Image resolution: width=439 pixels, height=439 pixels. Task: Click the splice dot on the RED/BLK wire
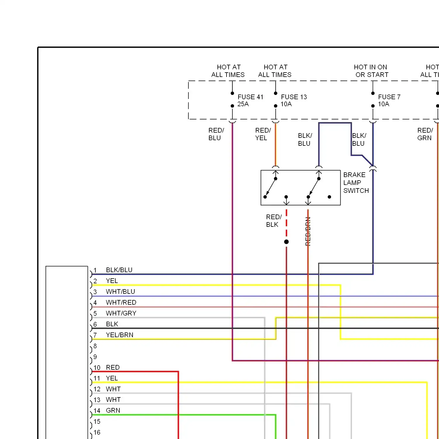287,242
